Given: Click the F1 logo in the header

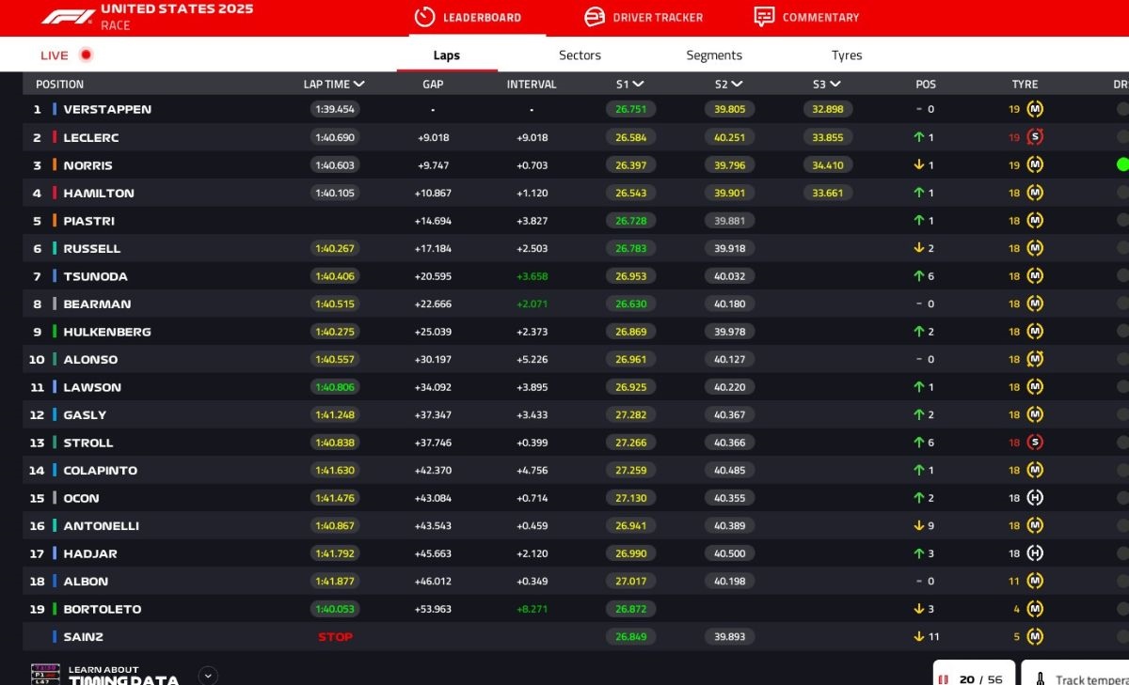Looking at the screenshot, I should 67,17.
